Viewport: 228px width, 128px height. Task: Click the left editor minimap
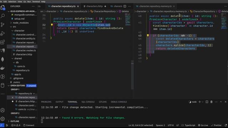point(128,20)
